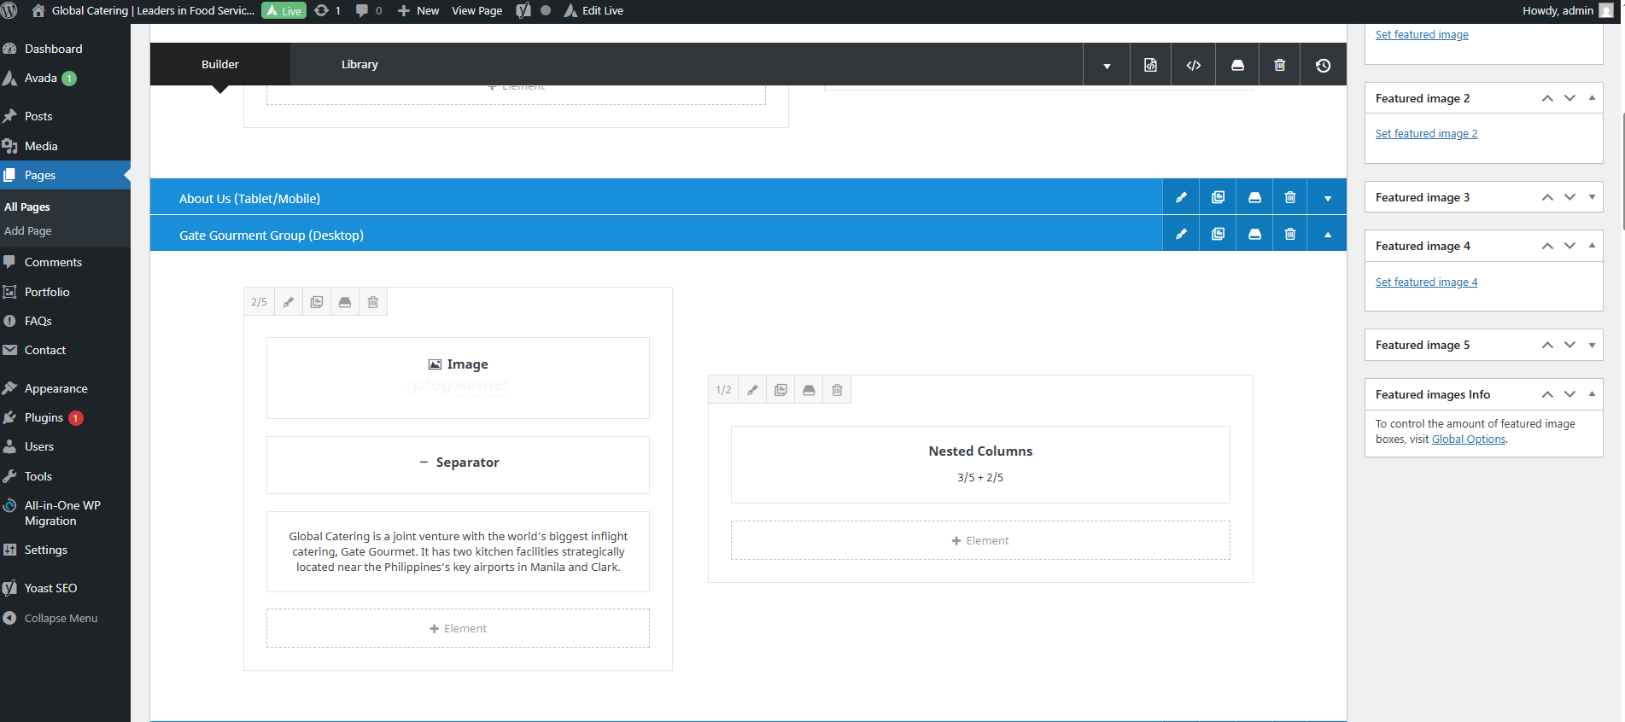Add an element below Nested Columns
The height and width of the screenshot is (722, 1625).
(x=980, y=541)
